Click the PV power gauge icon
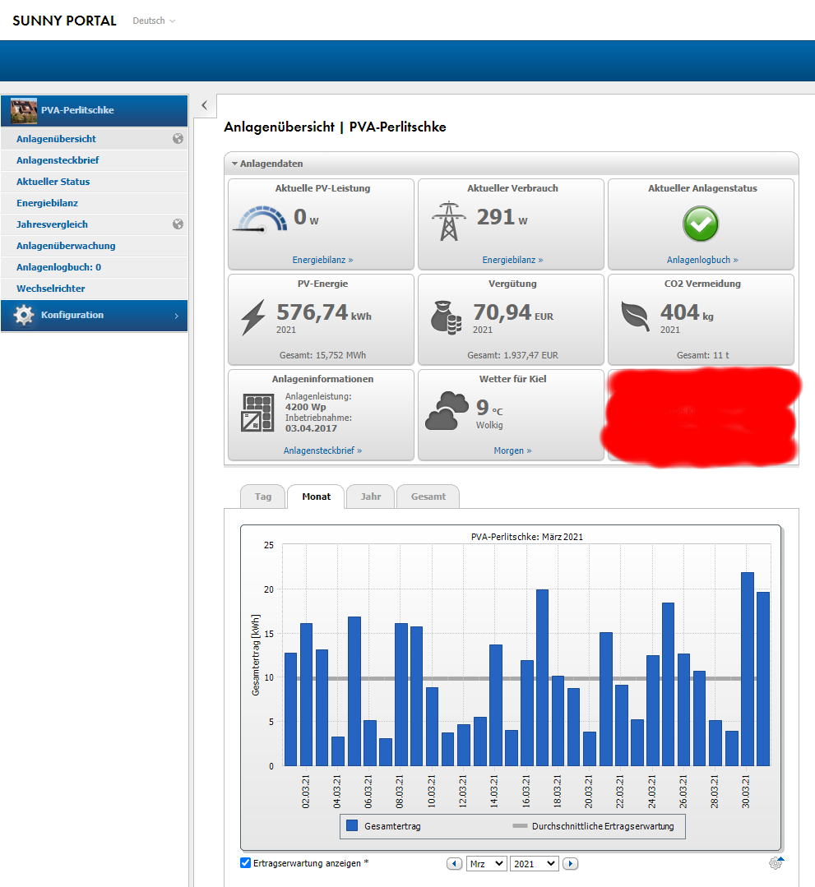The height and width of the screenshot is (887, 815). (x=252, y=220)
